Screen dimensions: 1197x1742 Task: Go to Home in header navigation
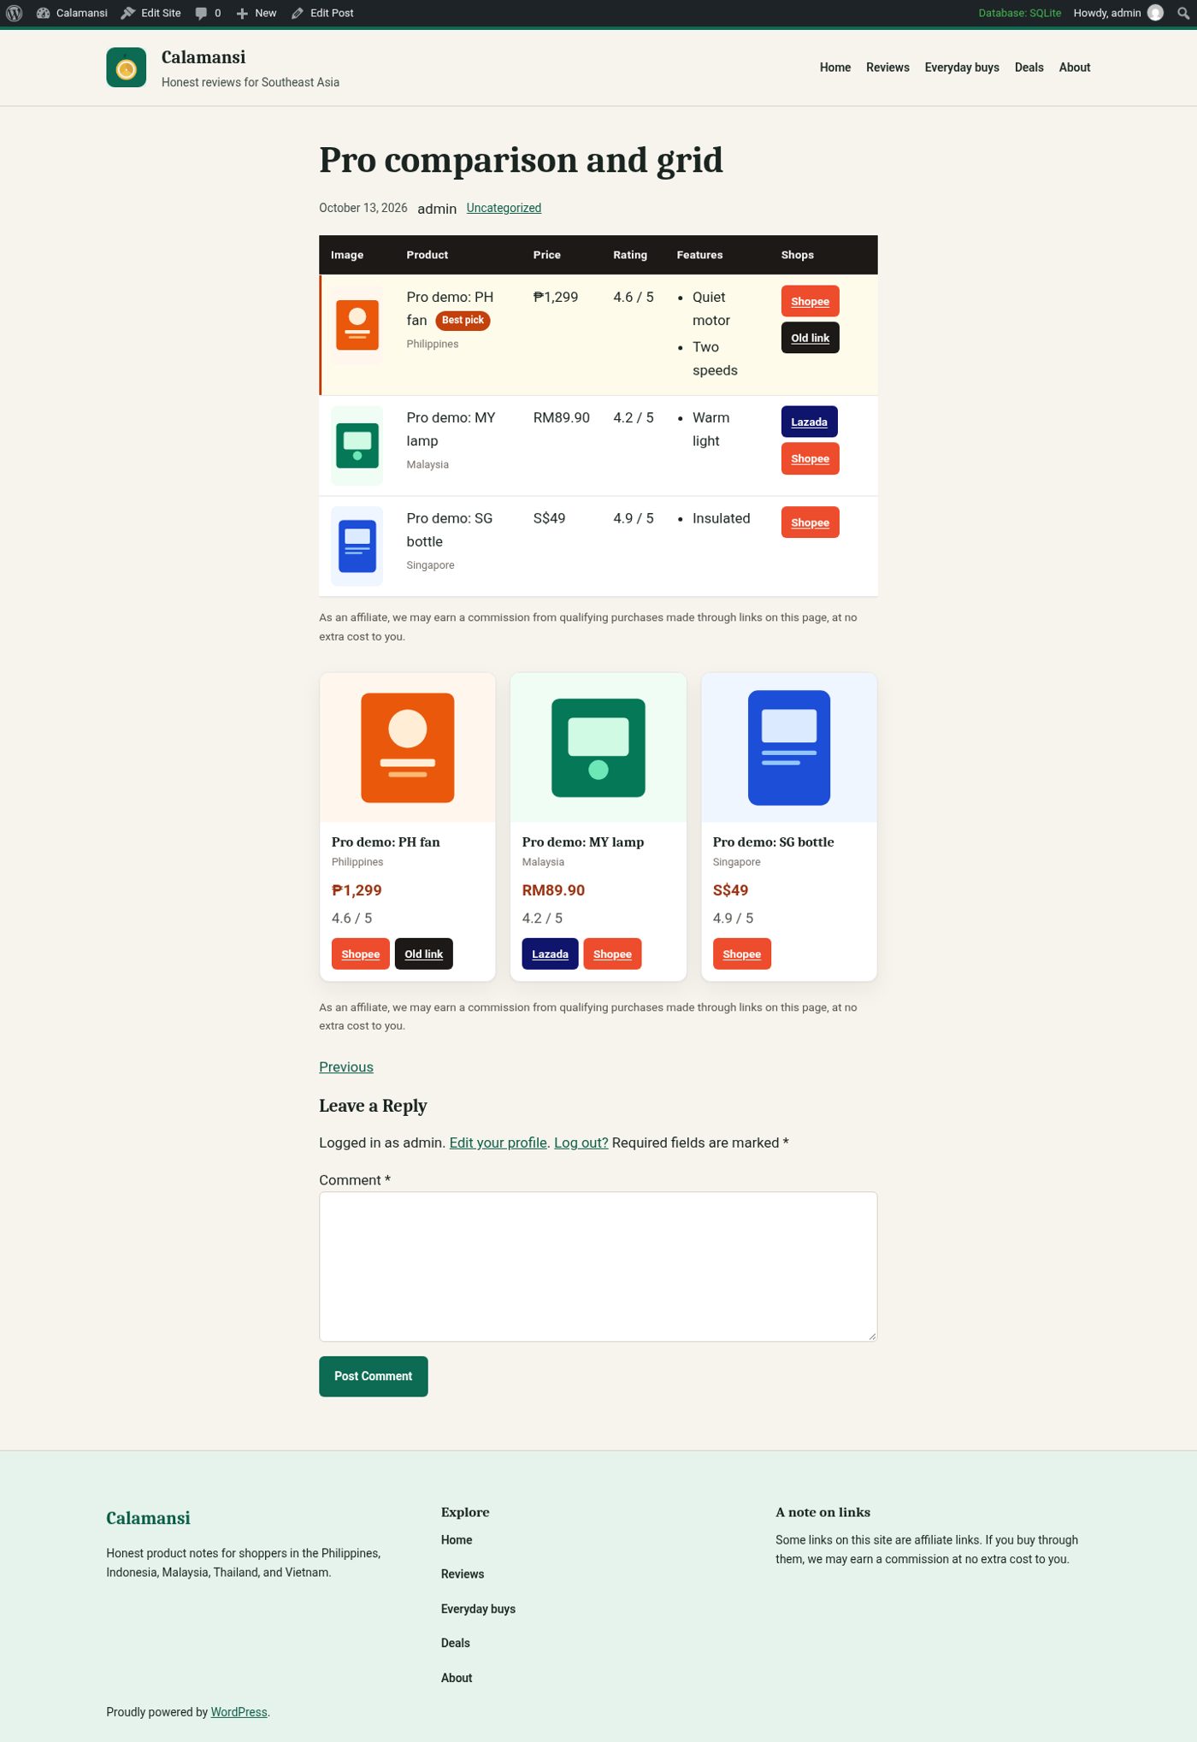pyautogui.click(x=835, y=68)
